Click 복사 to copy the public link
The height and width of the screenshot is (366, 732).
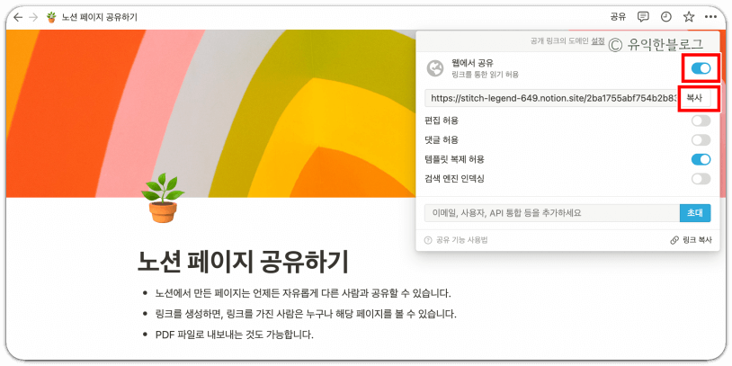coord(694,99)
